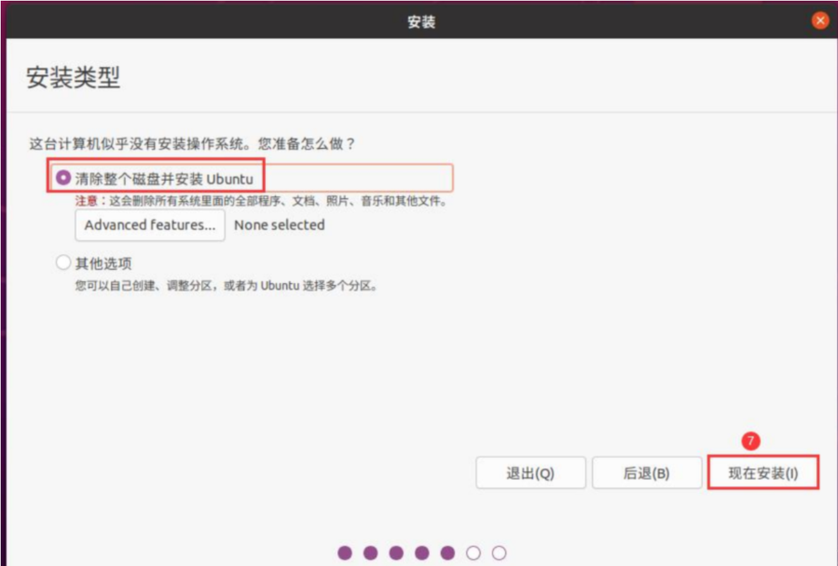838x566 pixels.
Task: Click the 安装 window title text
Action: [x=421, y=22]
